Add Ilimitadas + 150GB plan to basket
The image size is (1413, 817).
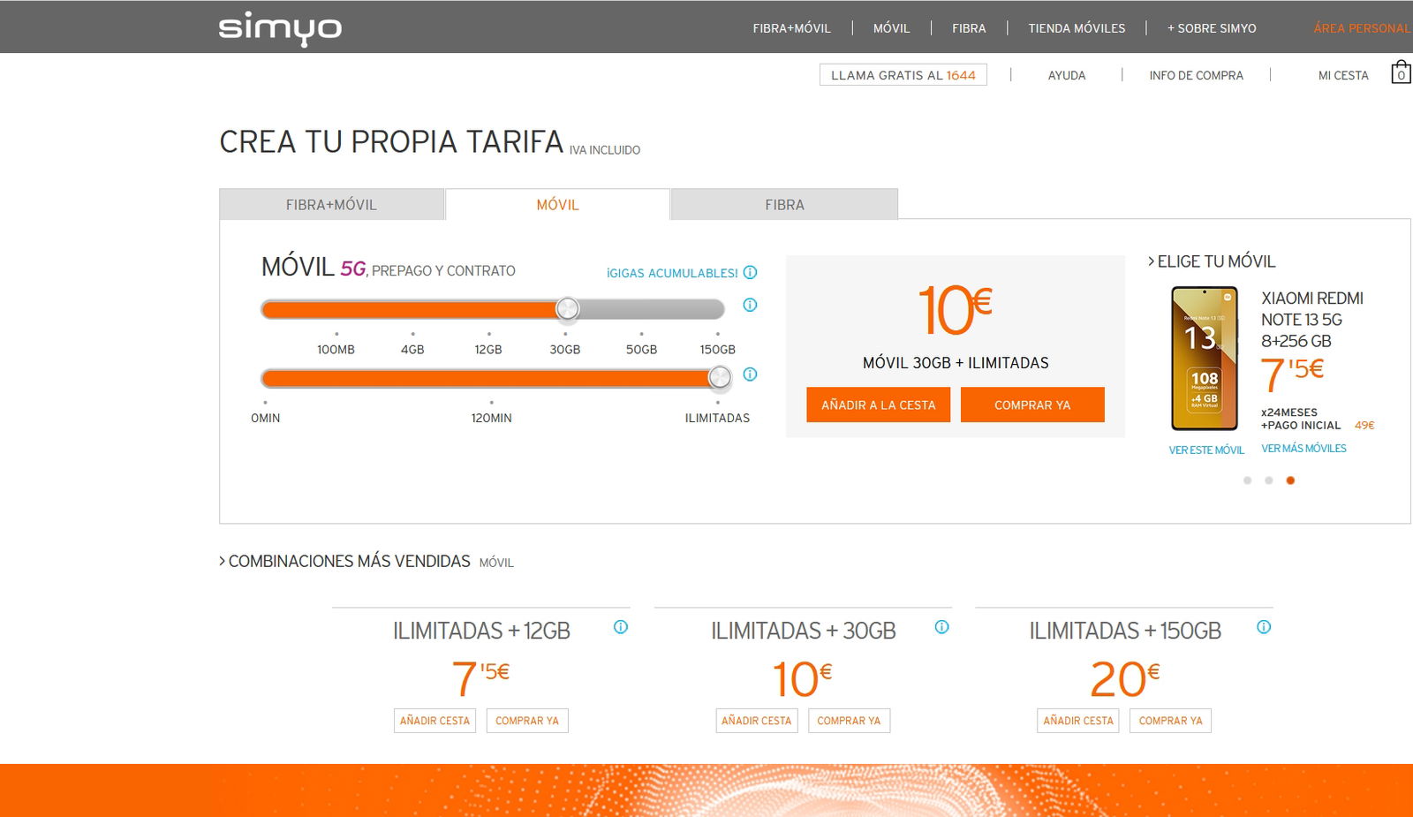pyautogui.click(x=1078, y=721)
